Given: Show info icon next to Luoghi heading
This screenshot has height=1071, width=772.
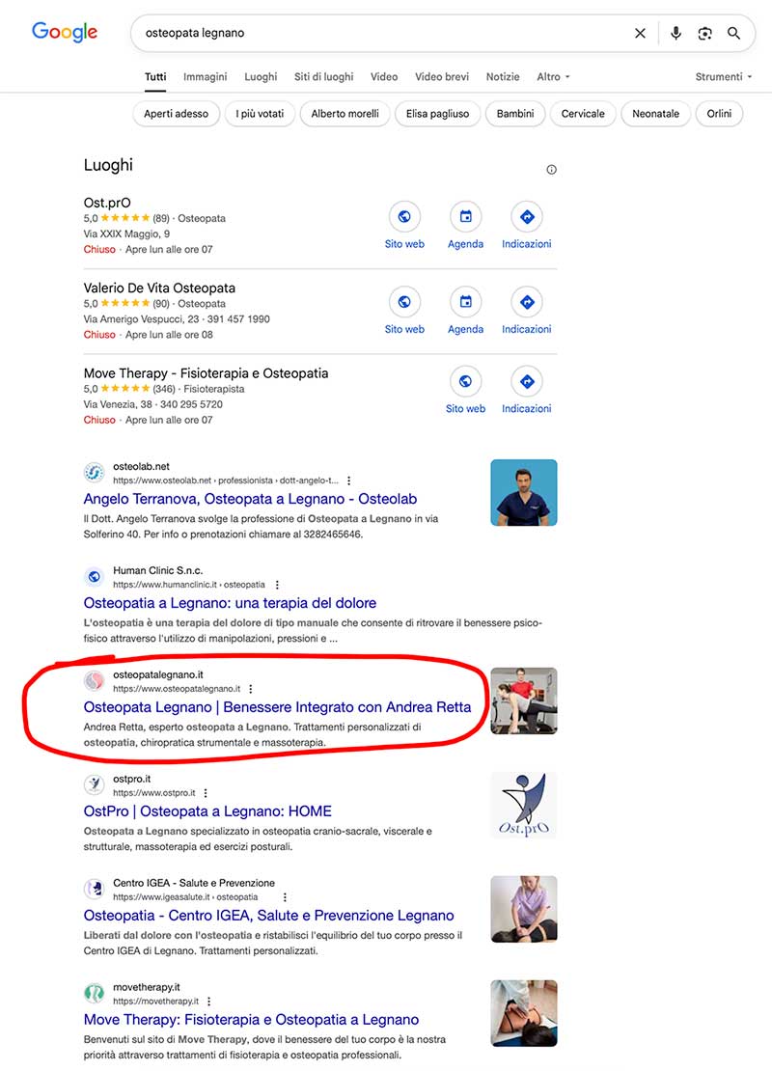Looking at the screenshot, I should [551, 170].
